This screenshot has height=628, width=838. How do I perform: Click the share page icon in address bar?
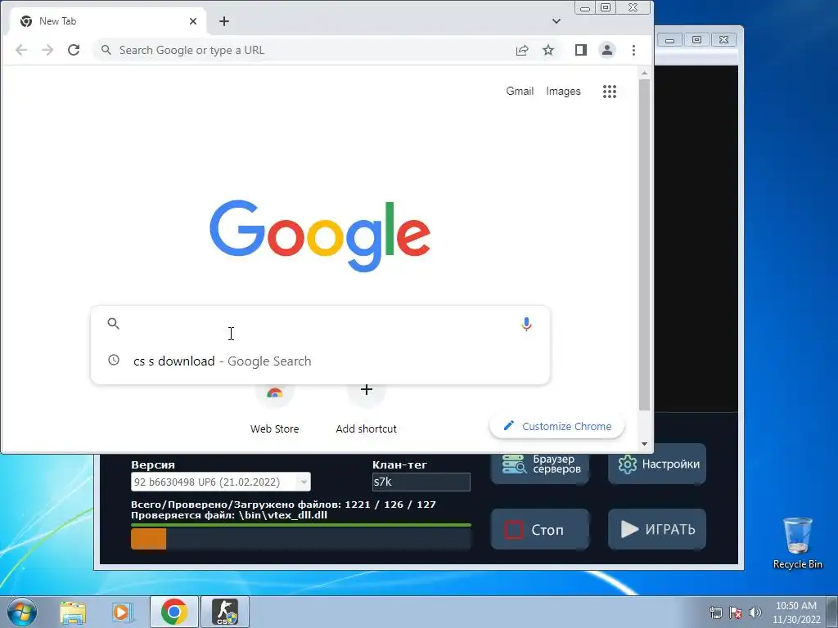[x=522, y=50]
